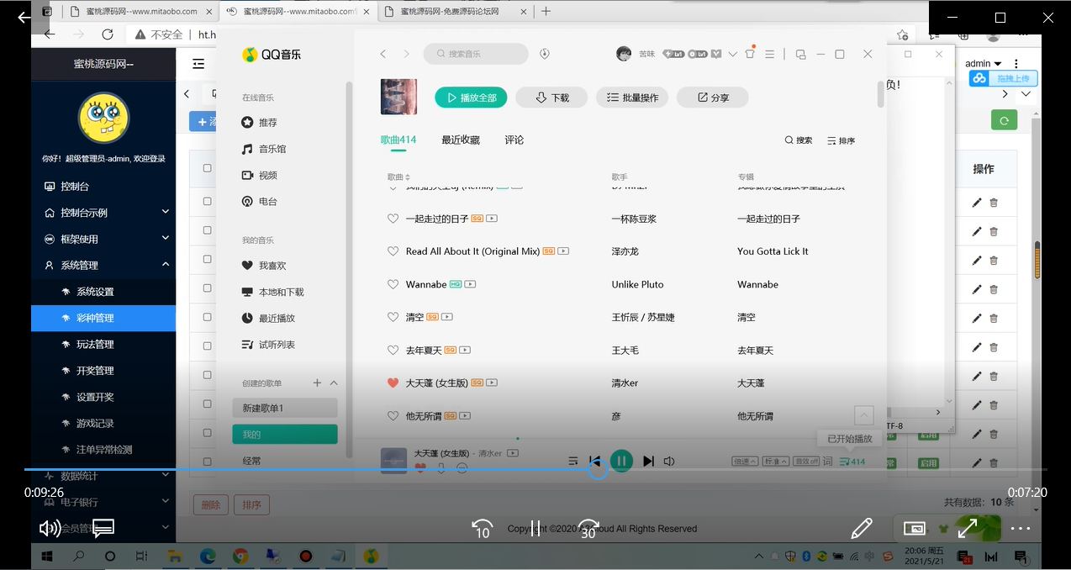Like Read All About It (Original Mix)

coord(393,251)
